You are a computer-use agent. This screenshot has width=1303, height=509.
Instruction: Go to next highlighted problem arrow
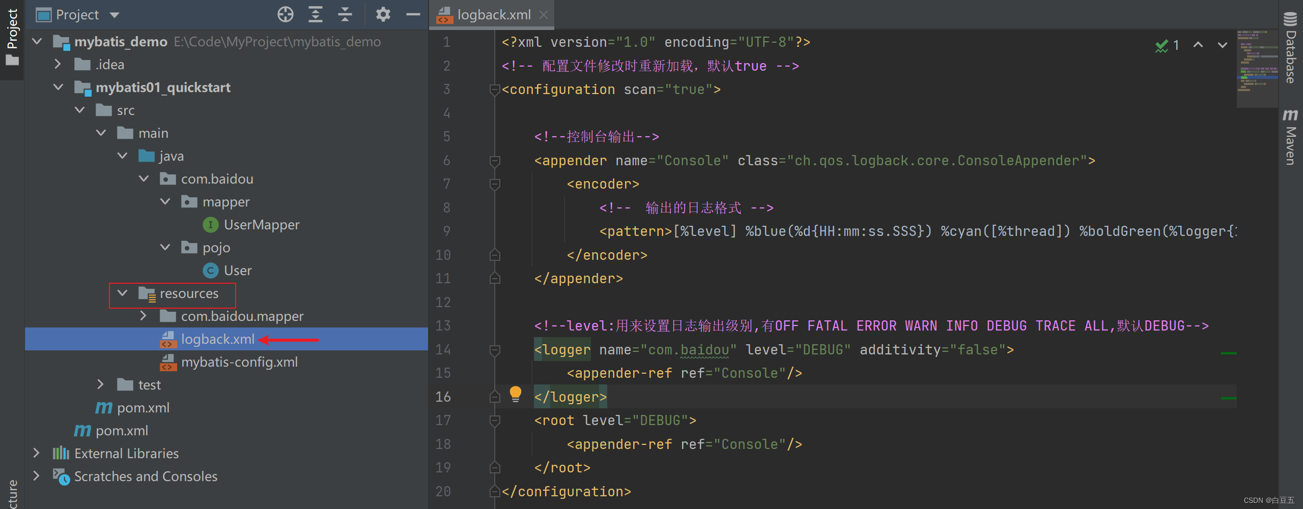tap(1223, 45)
